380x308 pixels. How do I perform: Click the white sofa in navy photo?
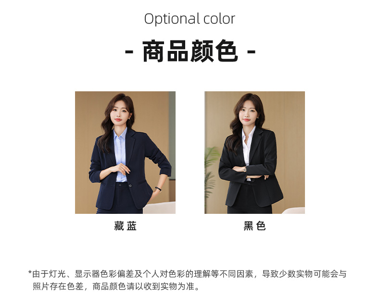pyautogui.click(x=159, y=208)
